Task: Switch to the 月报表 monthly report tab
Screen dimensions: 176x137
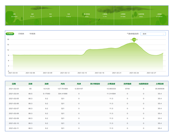Action: click(21, 34)
